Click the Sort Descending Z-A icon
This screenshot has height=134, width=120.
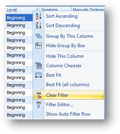(38, 25)
